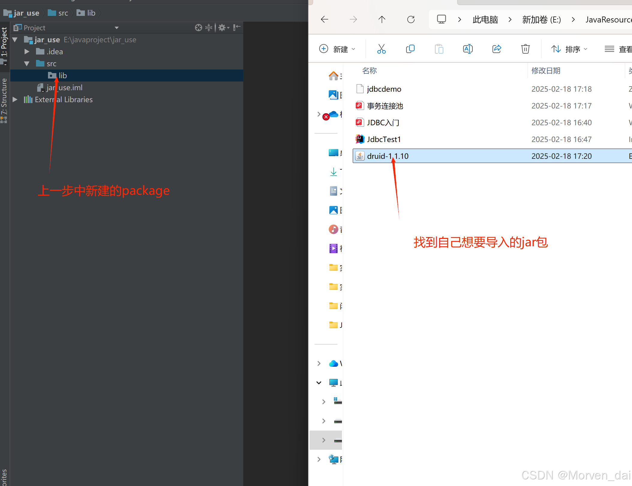Viewport: 632px width, 486px height.
Task: Refresh the Explorer folder view
Action: point(411,20)
